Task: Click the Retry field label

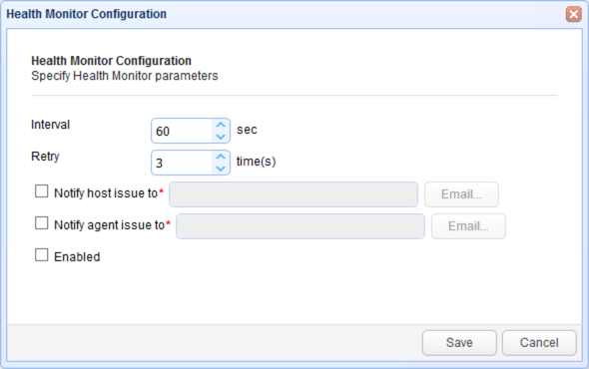Action: tap(45, 157)
